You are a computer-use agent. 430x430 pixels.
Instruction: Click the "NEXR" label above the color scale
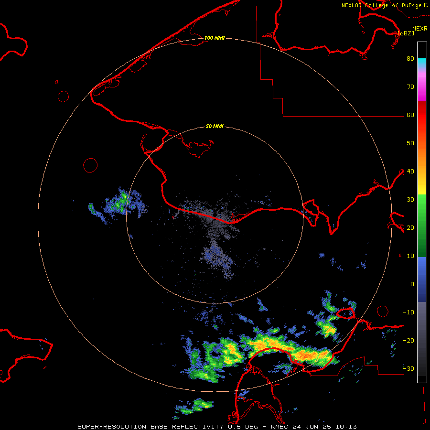pyautogui.click(x=420, y=29)
